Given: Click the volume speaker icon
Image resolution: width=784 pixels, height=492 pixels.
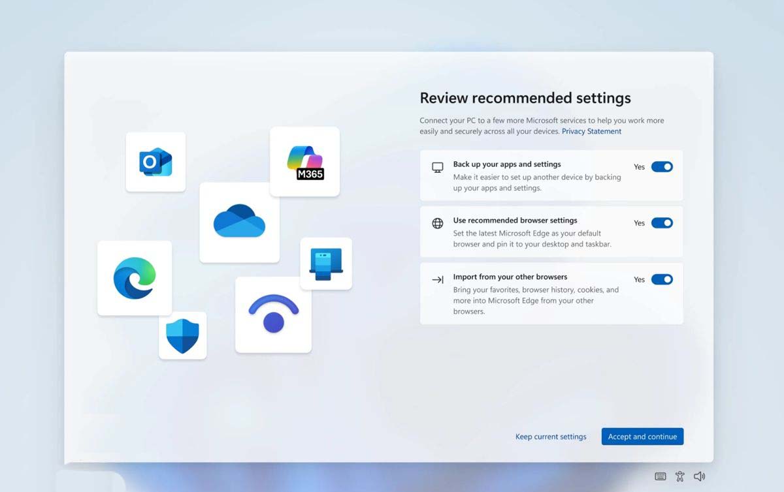Looking at the screenshot, I should point(699,476).
